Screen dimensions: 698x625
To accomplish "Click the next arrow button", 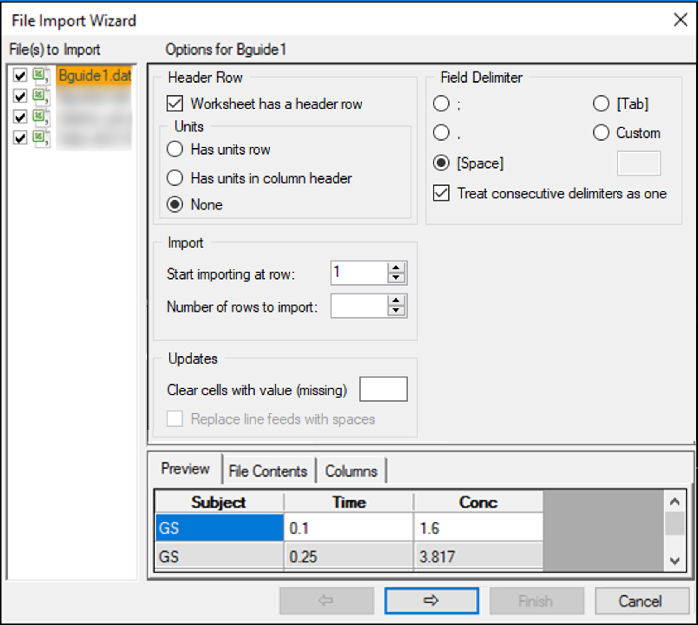I will (431, 600).
